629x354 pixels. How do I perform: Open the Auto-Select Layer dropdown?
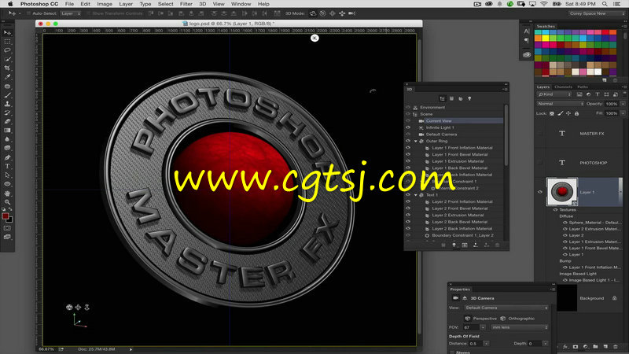[x=71, y=13]
